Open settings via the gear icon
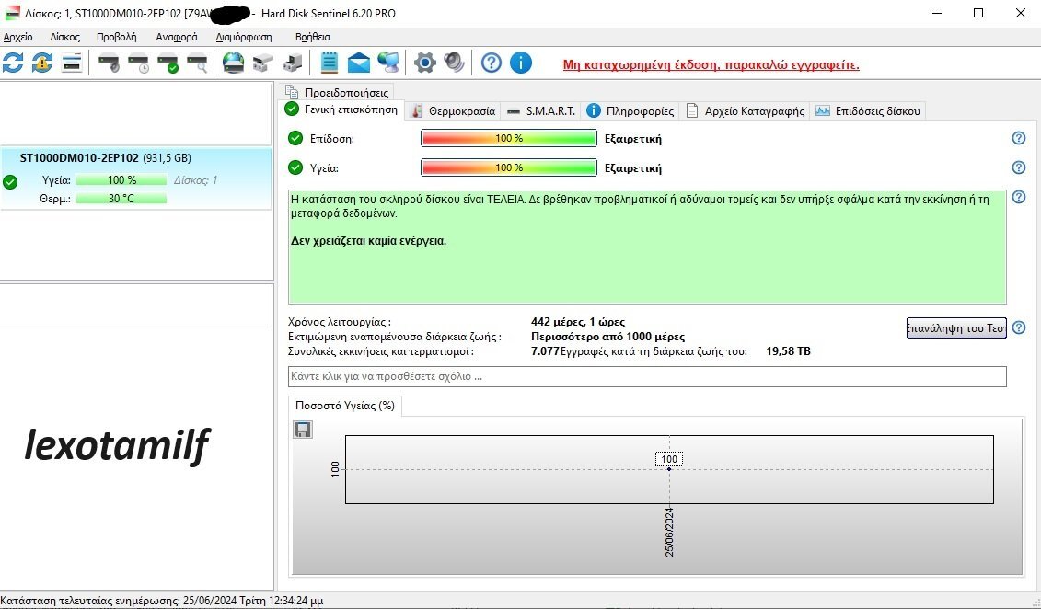This screenshot has height=609, width=1041. point(425,63)
